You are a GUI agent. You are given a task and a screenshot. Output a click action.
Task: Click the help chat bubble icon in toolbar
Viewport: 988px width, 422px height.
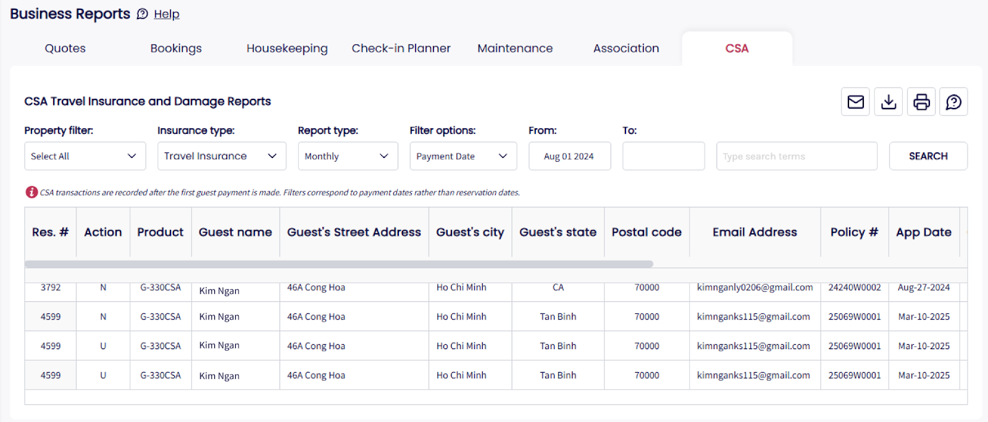point(953,102)
